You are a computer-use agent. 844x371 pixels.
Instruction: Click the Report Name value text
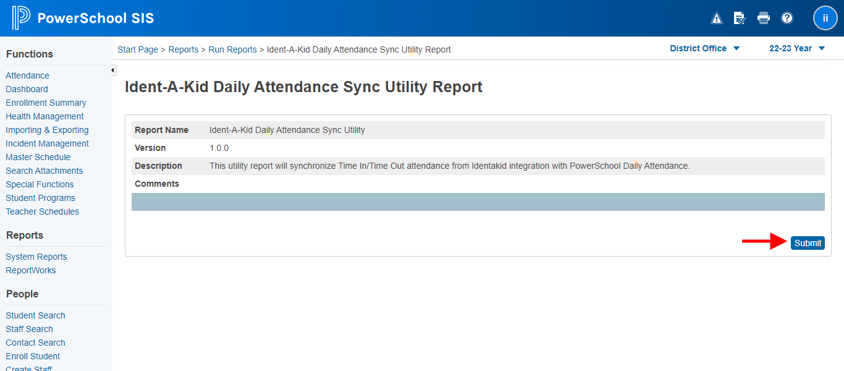click(x=287, y=130)
